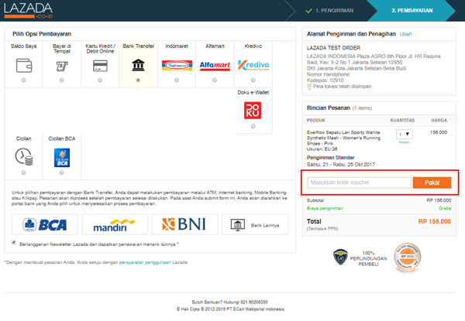
Task: Click the Kartu Kredit card icon
Action: (100, 66)
